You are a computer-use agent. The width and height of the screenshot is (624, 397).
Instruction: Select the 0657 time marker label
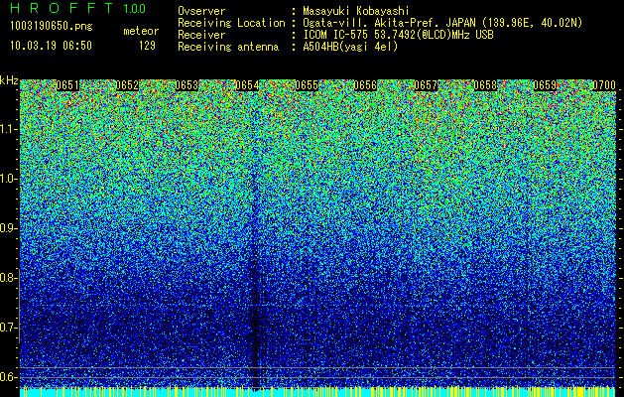pos(426,85)
